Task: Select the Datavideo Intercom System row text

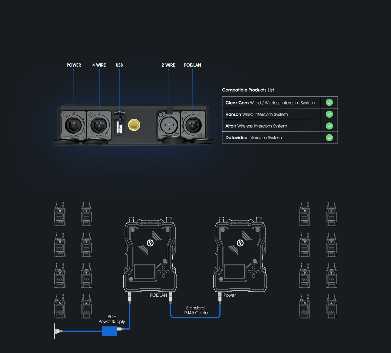Action: (254, 138)
